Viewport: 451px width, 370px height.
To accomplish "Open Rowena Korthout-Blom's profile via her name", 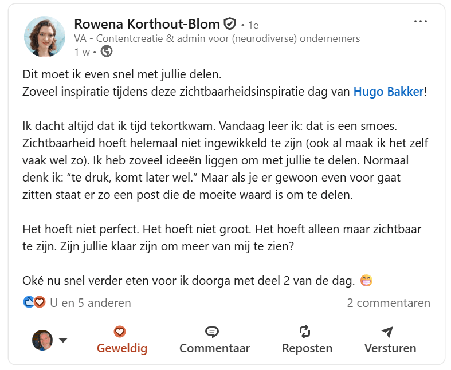I will 147,24.
